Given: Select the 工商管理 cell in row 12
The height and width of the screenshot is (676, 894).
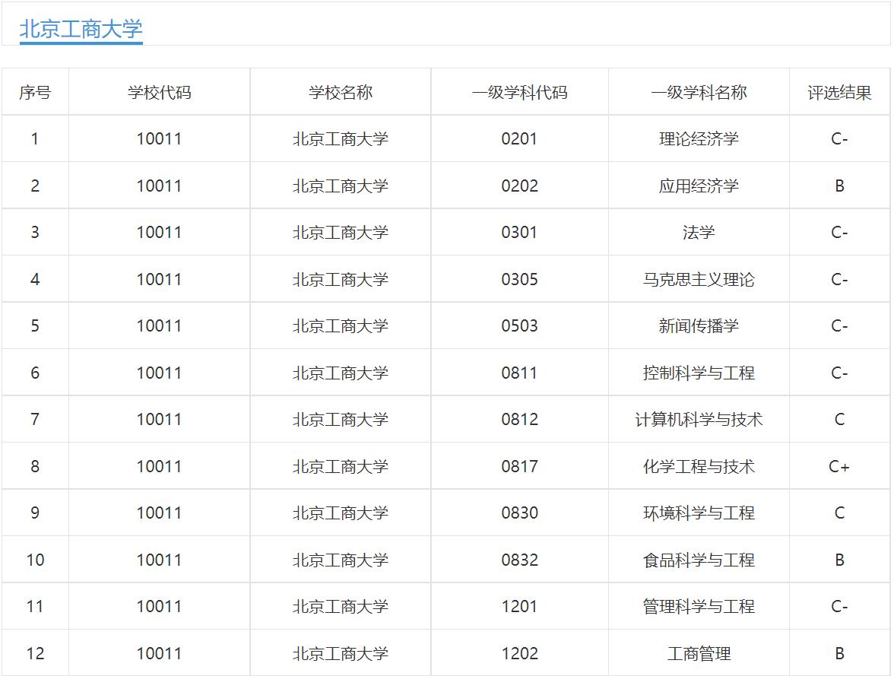Looking at the screenshot, I should 700,653.
